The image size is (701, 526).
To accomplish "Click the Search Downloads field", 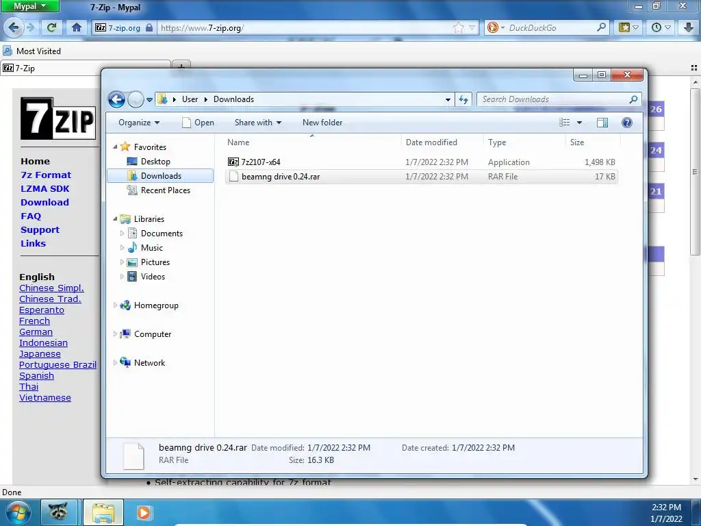I will [x=559, y=99].
